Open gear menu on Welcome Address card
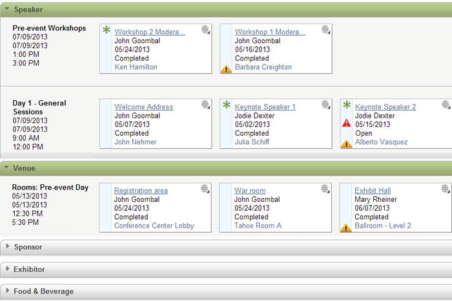 (205, 105)
